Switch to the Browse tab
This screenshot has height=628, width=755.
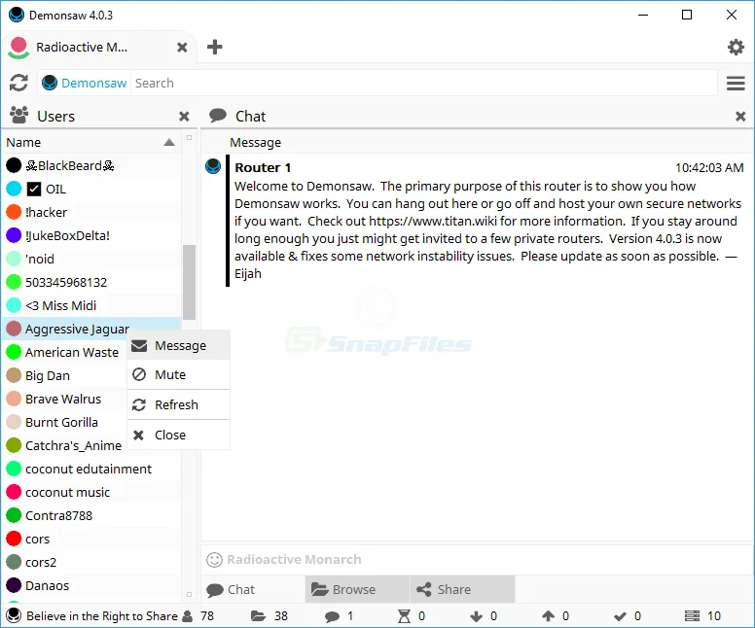[x=357, y=589]
